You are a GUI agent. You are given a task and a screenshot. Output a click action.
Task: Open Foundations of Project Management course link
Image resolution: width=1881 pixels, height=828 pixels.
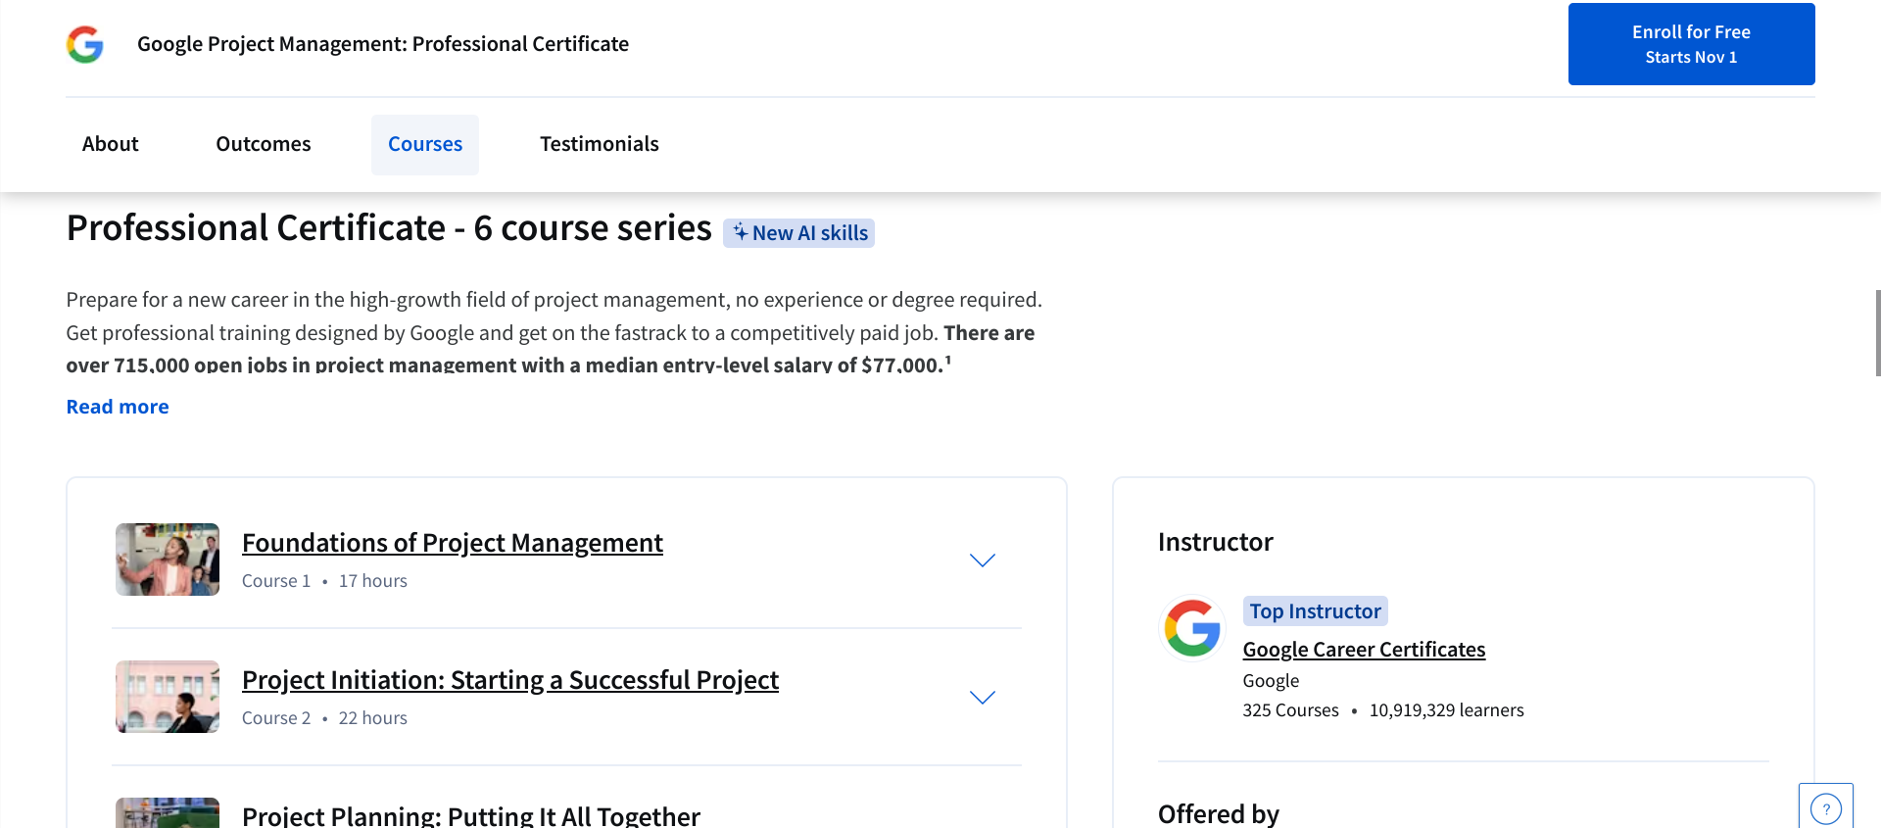(x=452, y=543)
